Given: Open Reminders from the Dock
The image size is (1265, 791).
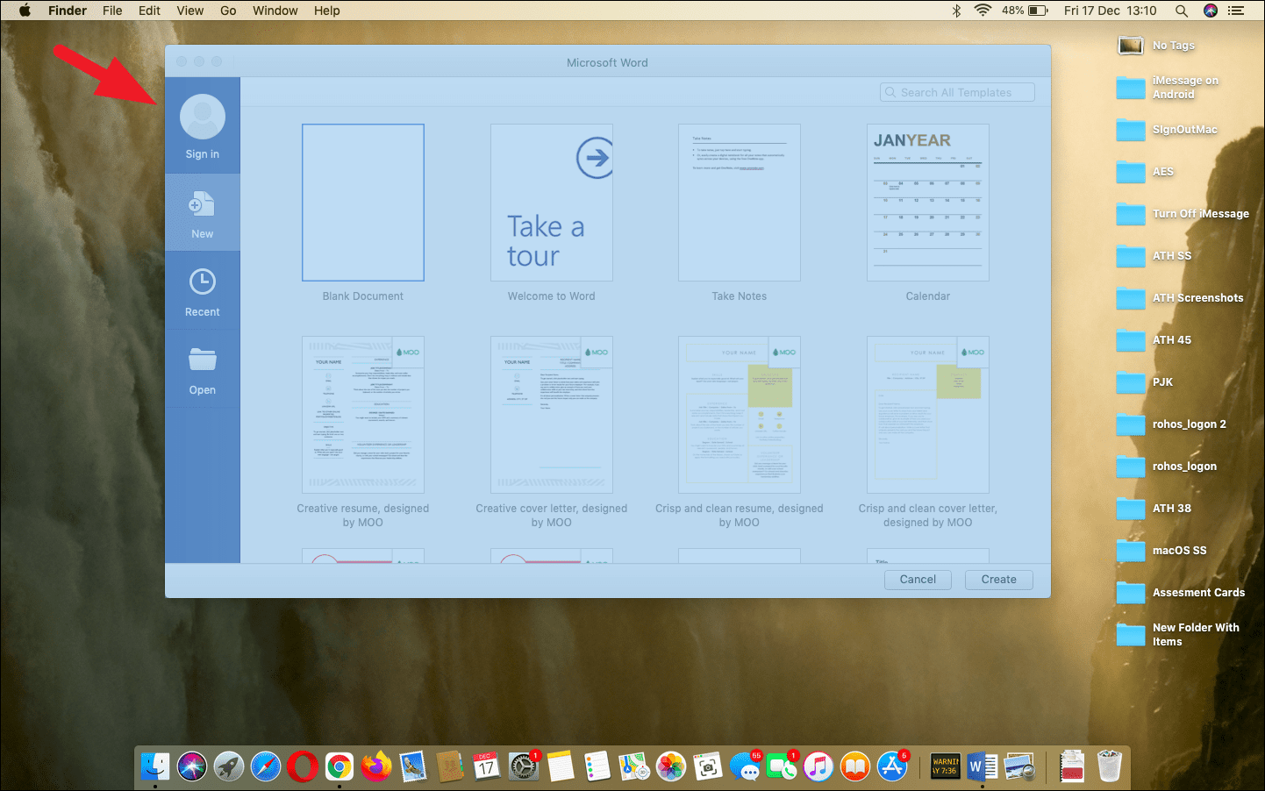Looking at the screenshot, I should coord(597,767).
